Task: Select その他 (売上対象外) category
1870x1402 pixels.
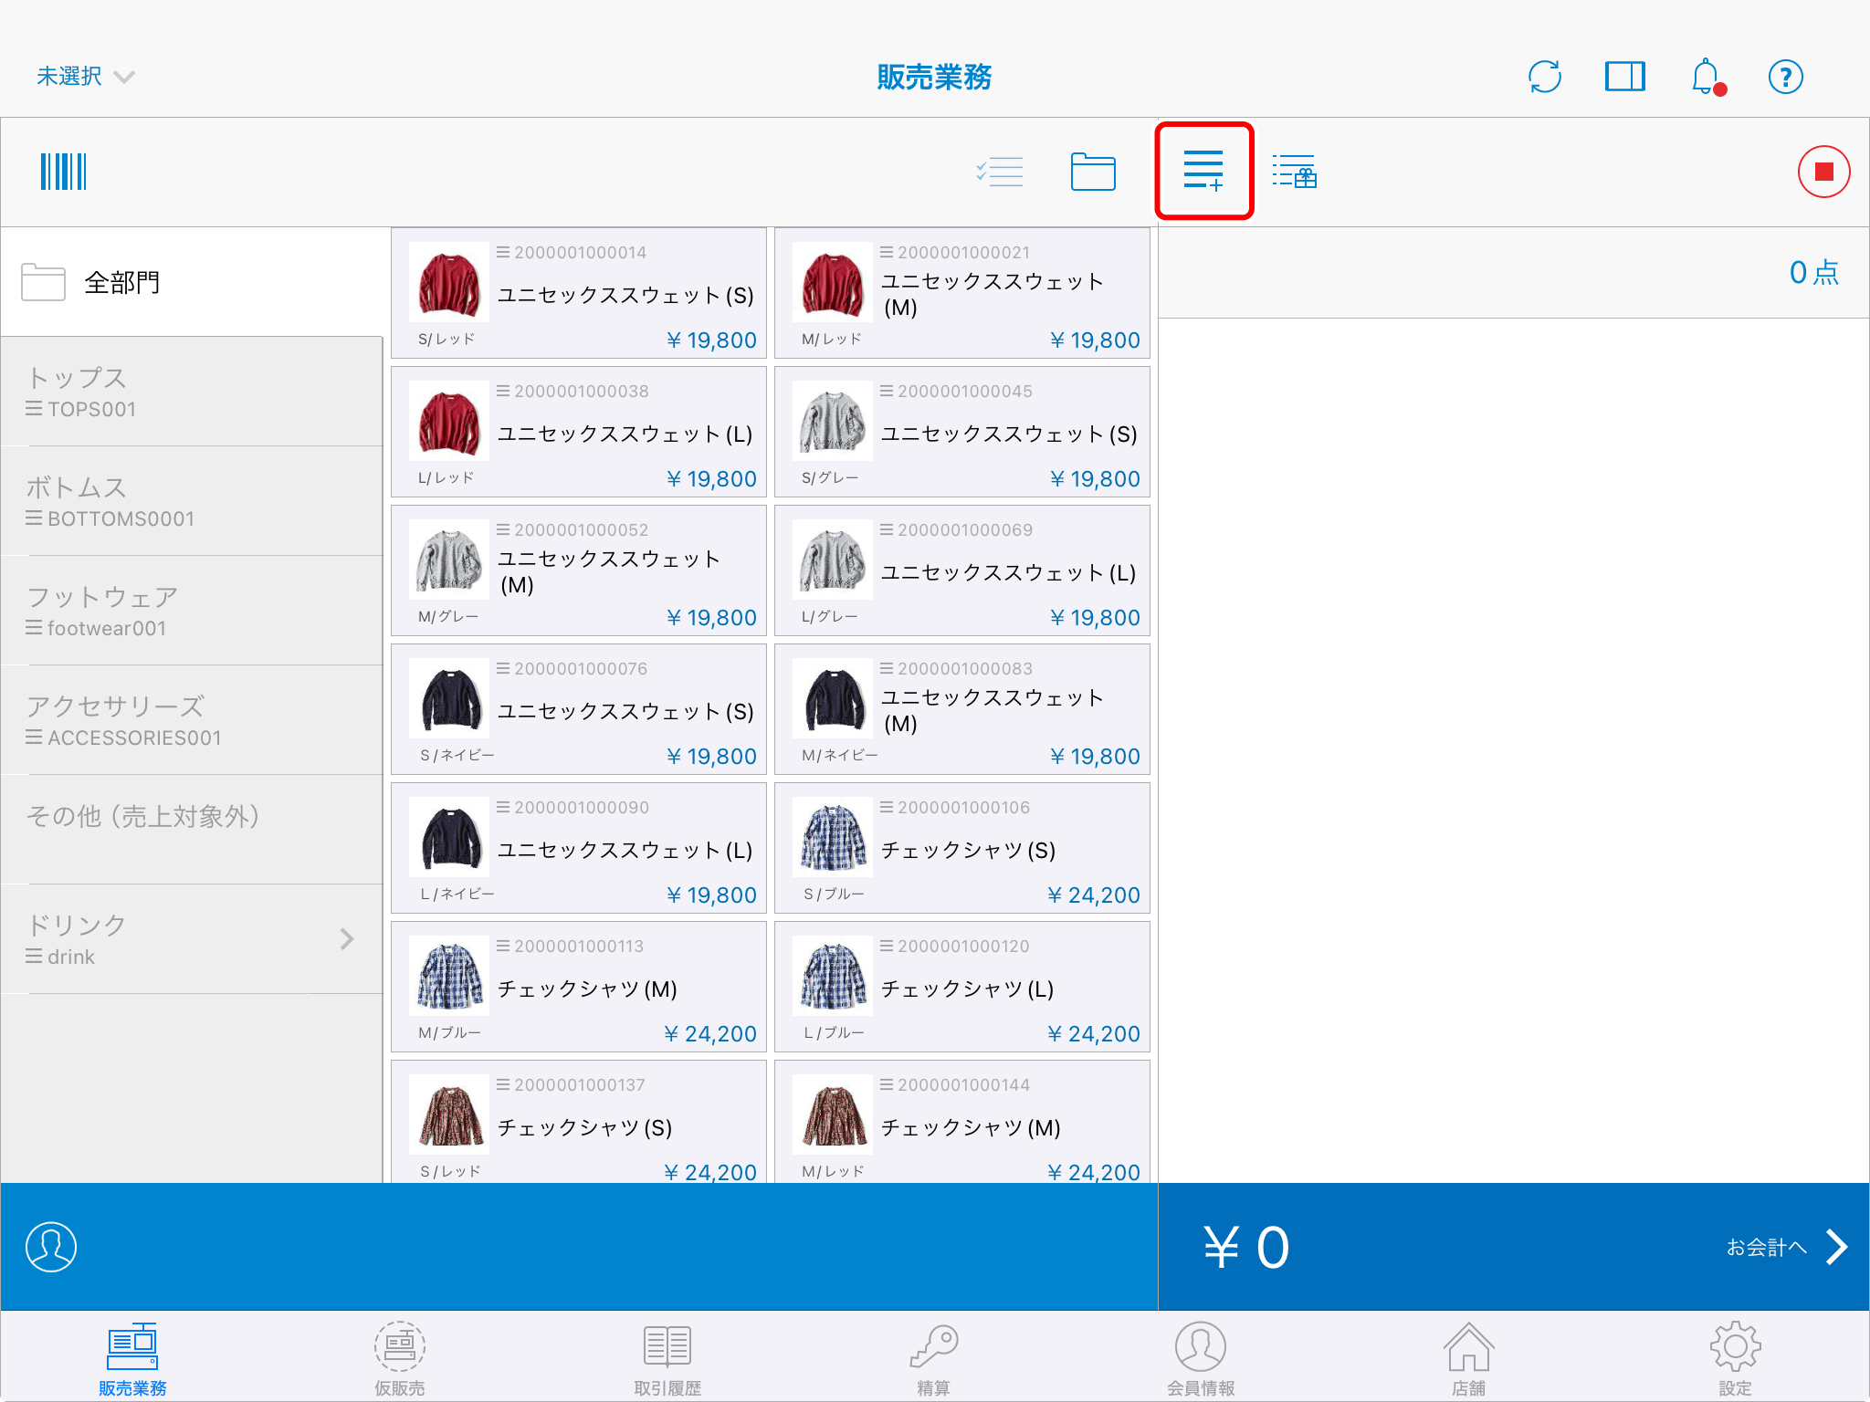Action: point(192,830)
